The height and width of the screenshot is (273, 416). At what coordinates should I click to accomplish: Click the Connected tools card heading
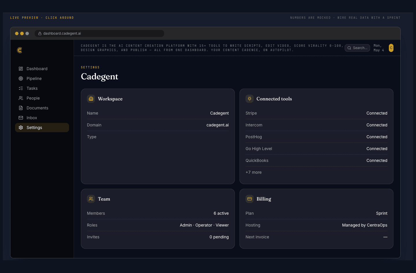(274, 99)
